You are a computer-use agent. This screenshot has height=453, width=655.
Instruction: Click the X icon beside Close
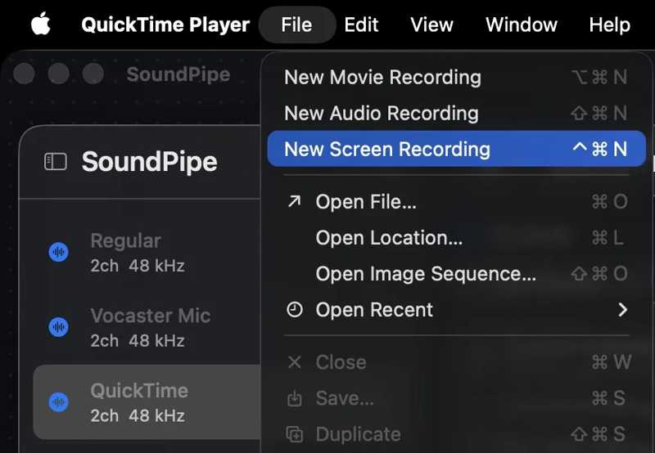click(x=295, y=362)
